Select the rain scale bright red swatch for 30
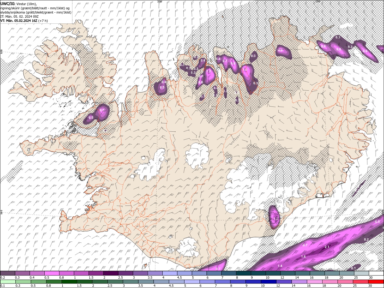 tap(376, 282)
